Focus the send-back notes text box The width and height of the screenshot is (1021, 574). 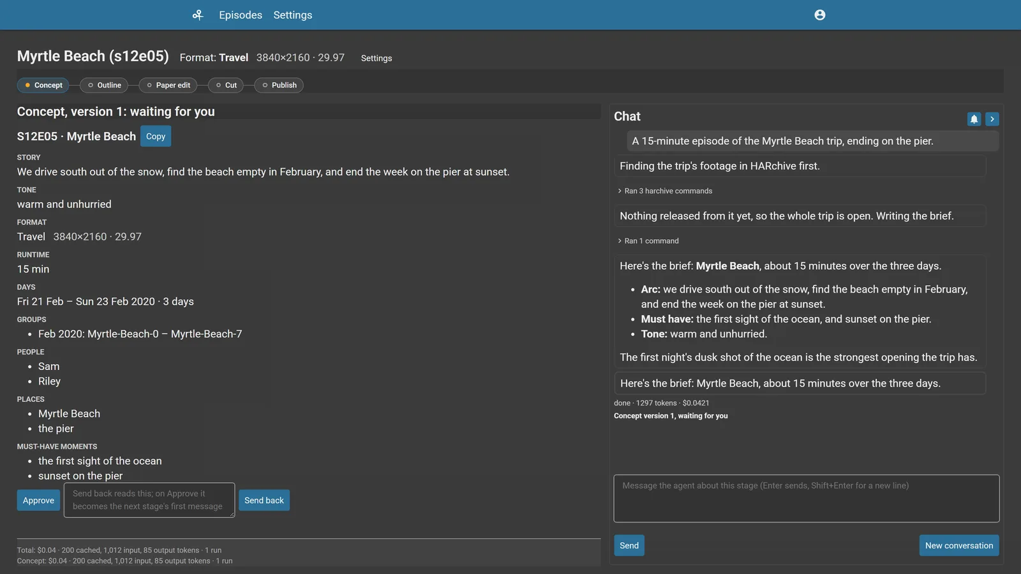[x=149, y=500]
